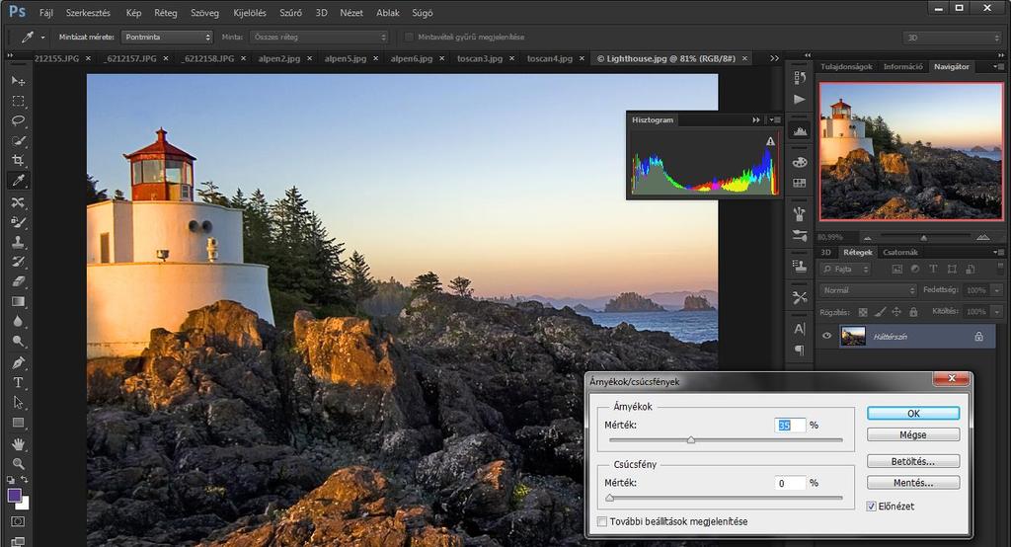Screen dimensions: 1011x547
Task: Click the Mégse button
Action: point(913,434)
